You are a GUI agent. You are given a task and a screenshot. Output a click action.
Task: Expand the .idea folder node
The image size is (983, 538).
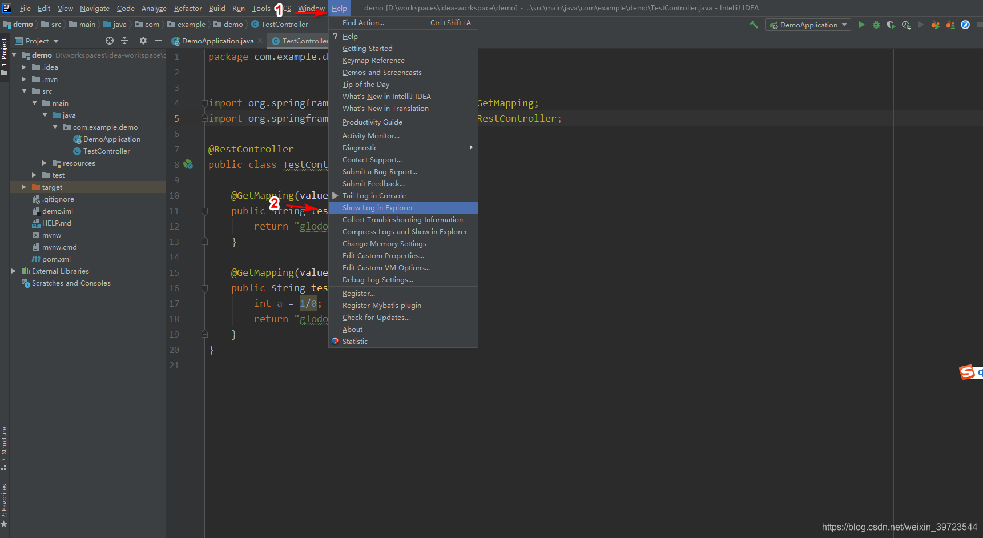point(24,67)
